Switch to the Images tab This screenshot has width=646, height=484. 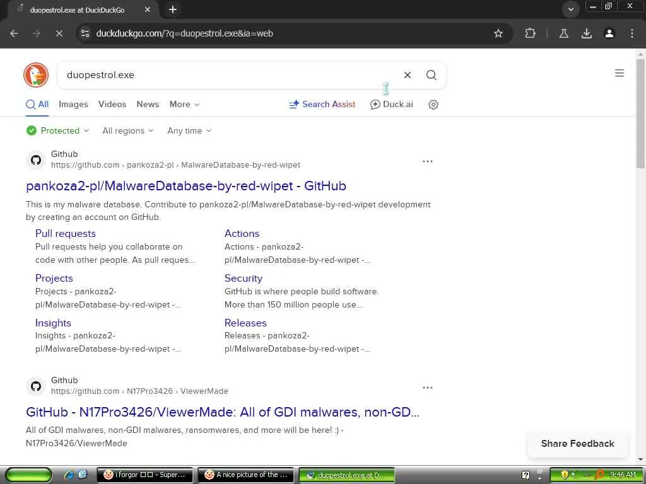point(73,104)
